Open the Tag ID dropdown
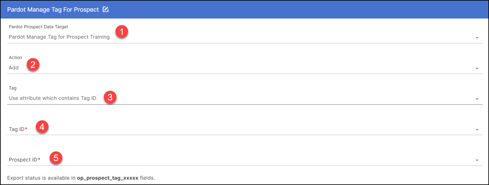489x185 pixels. [x=220, y=129]
